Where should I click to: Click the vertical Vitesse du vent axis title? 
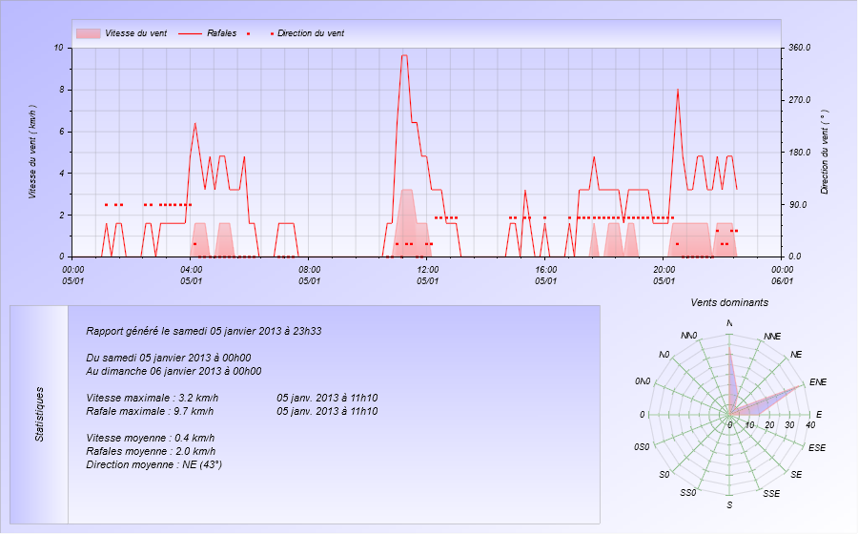[32, 152]
